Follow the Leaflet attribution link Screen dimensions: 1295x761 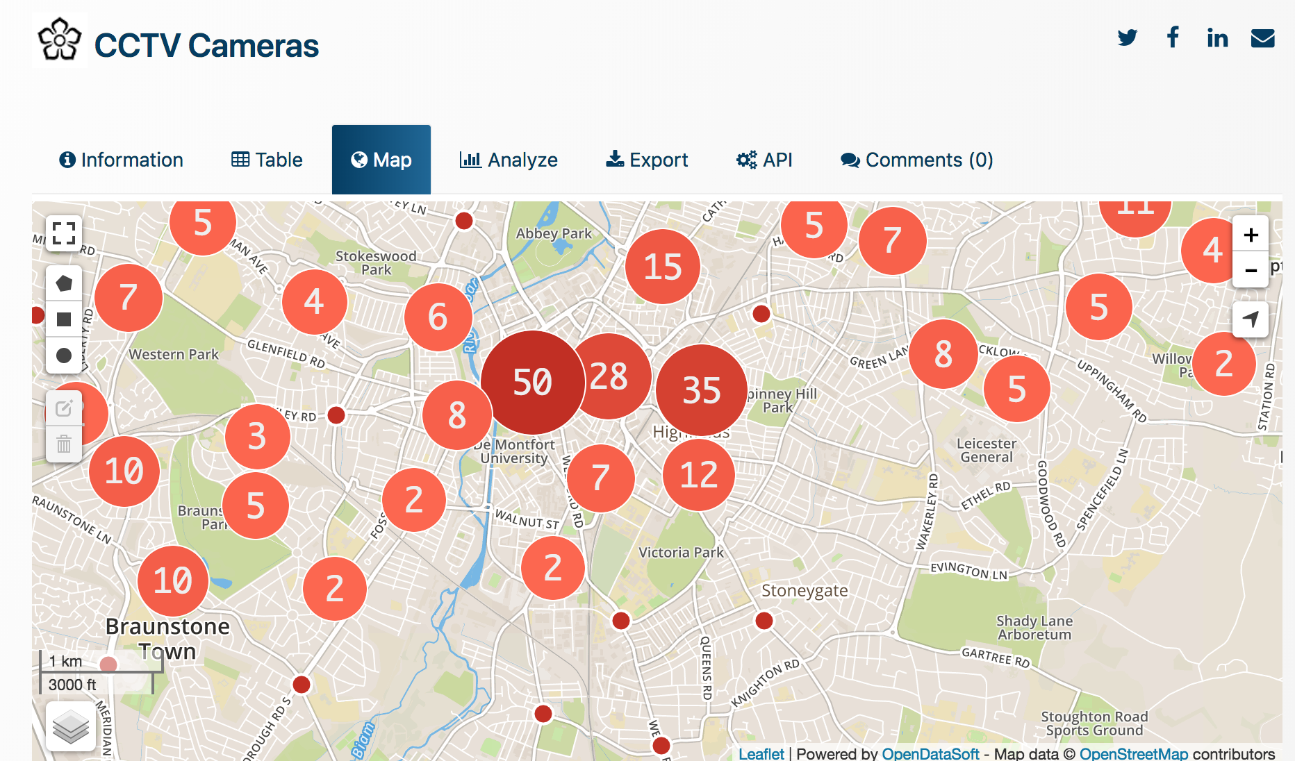(761, 754)
